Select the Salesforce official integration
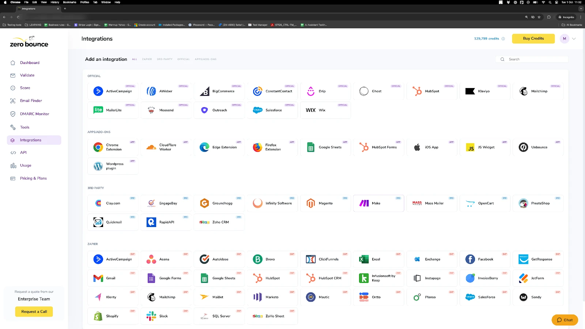The width and height of the screenshot is (585, 329). 272,110
